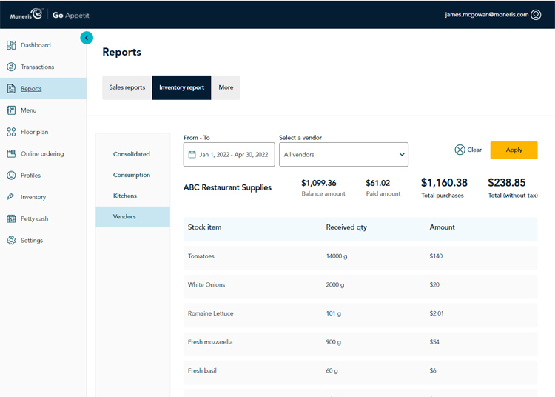Click the Romaine Lettuce stock item
The width and height of the screenshot is (555, 397).
click(211, 313)
